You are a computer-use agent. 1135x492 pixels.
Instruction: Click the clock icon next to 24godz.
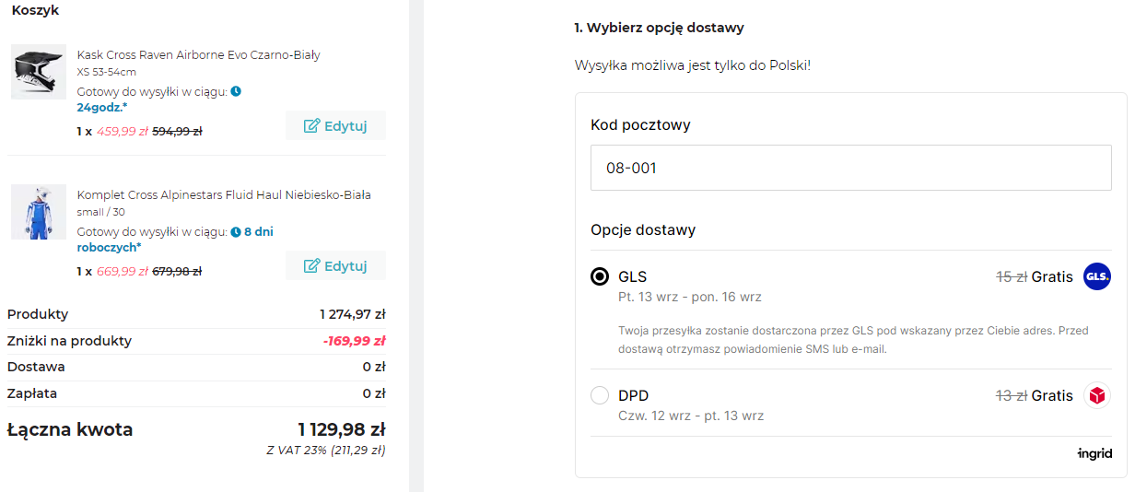tap(236, 92)
